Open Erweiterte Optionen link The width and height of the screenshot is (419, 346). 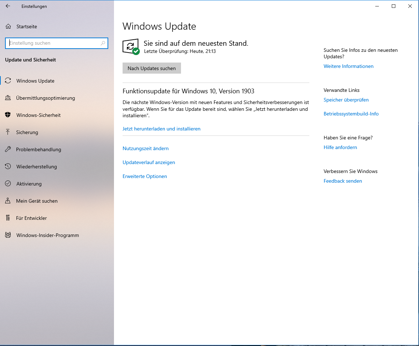pyautogui.click(x=144, y=176)
